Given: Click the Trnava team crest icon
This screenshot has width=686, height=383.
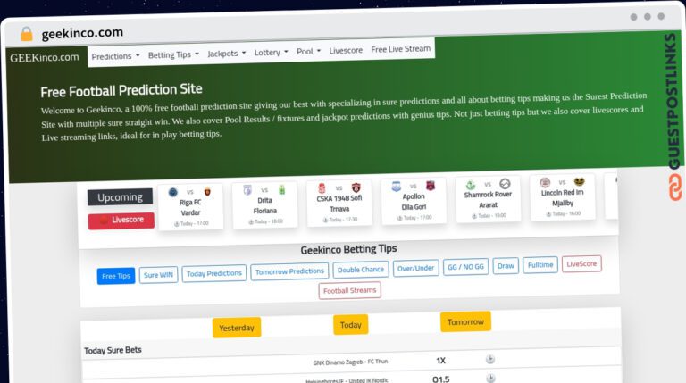Looking at the screenshot, I should pos(356,187).
